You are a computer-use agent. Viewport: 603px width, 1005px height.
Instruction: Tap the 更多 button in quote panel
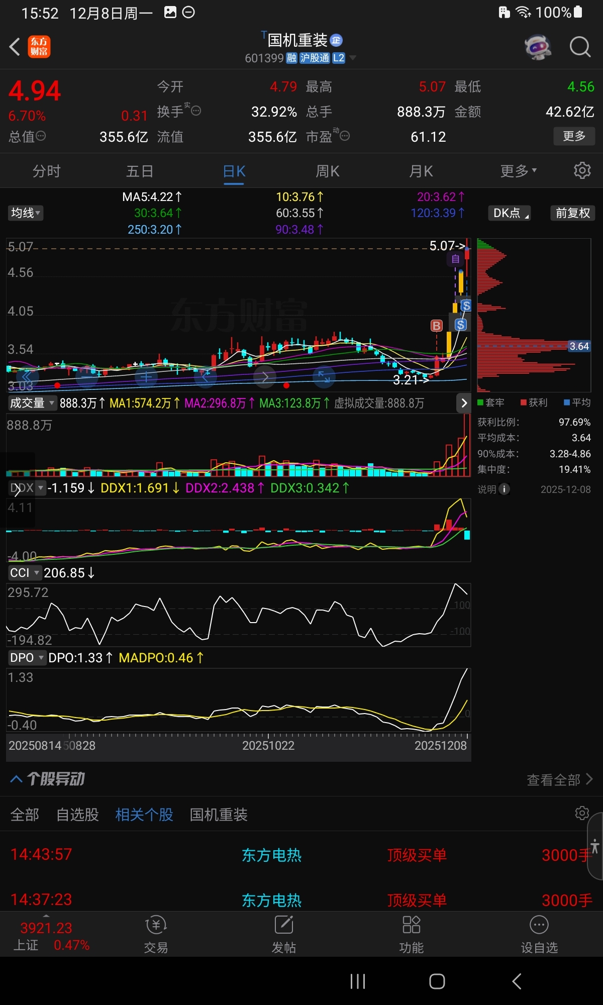click(x=574, y=136)
